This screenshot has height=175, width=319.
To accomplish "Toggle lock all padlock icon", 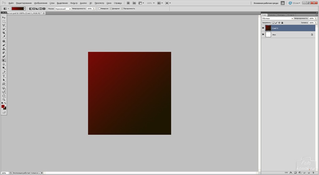I will [282, 23].
